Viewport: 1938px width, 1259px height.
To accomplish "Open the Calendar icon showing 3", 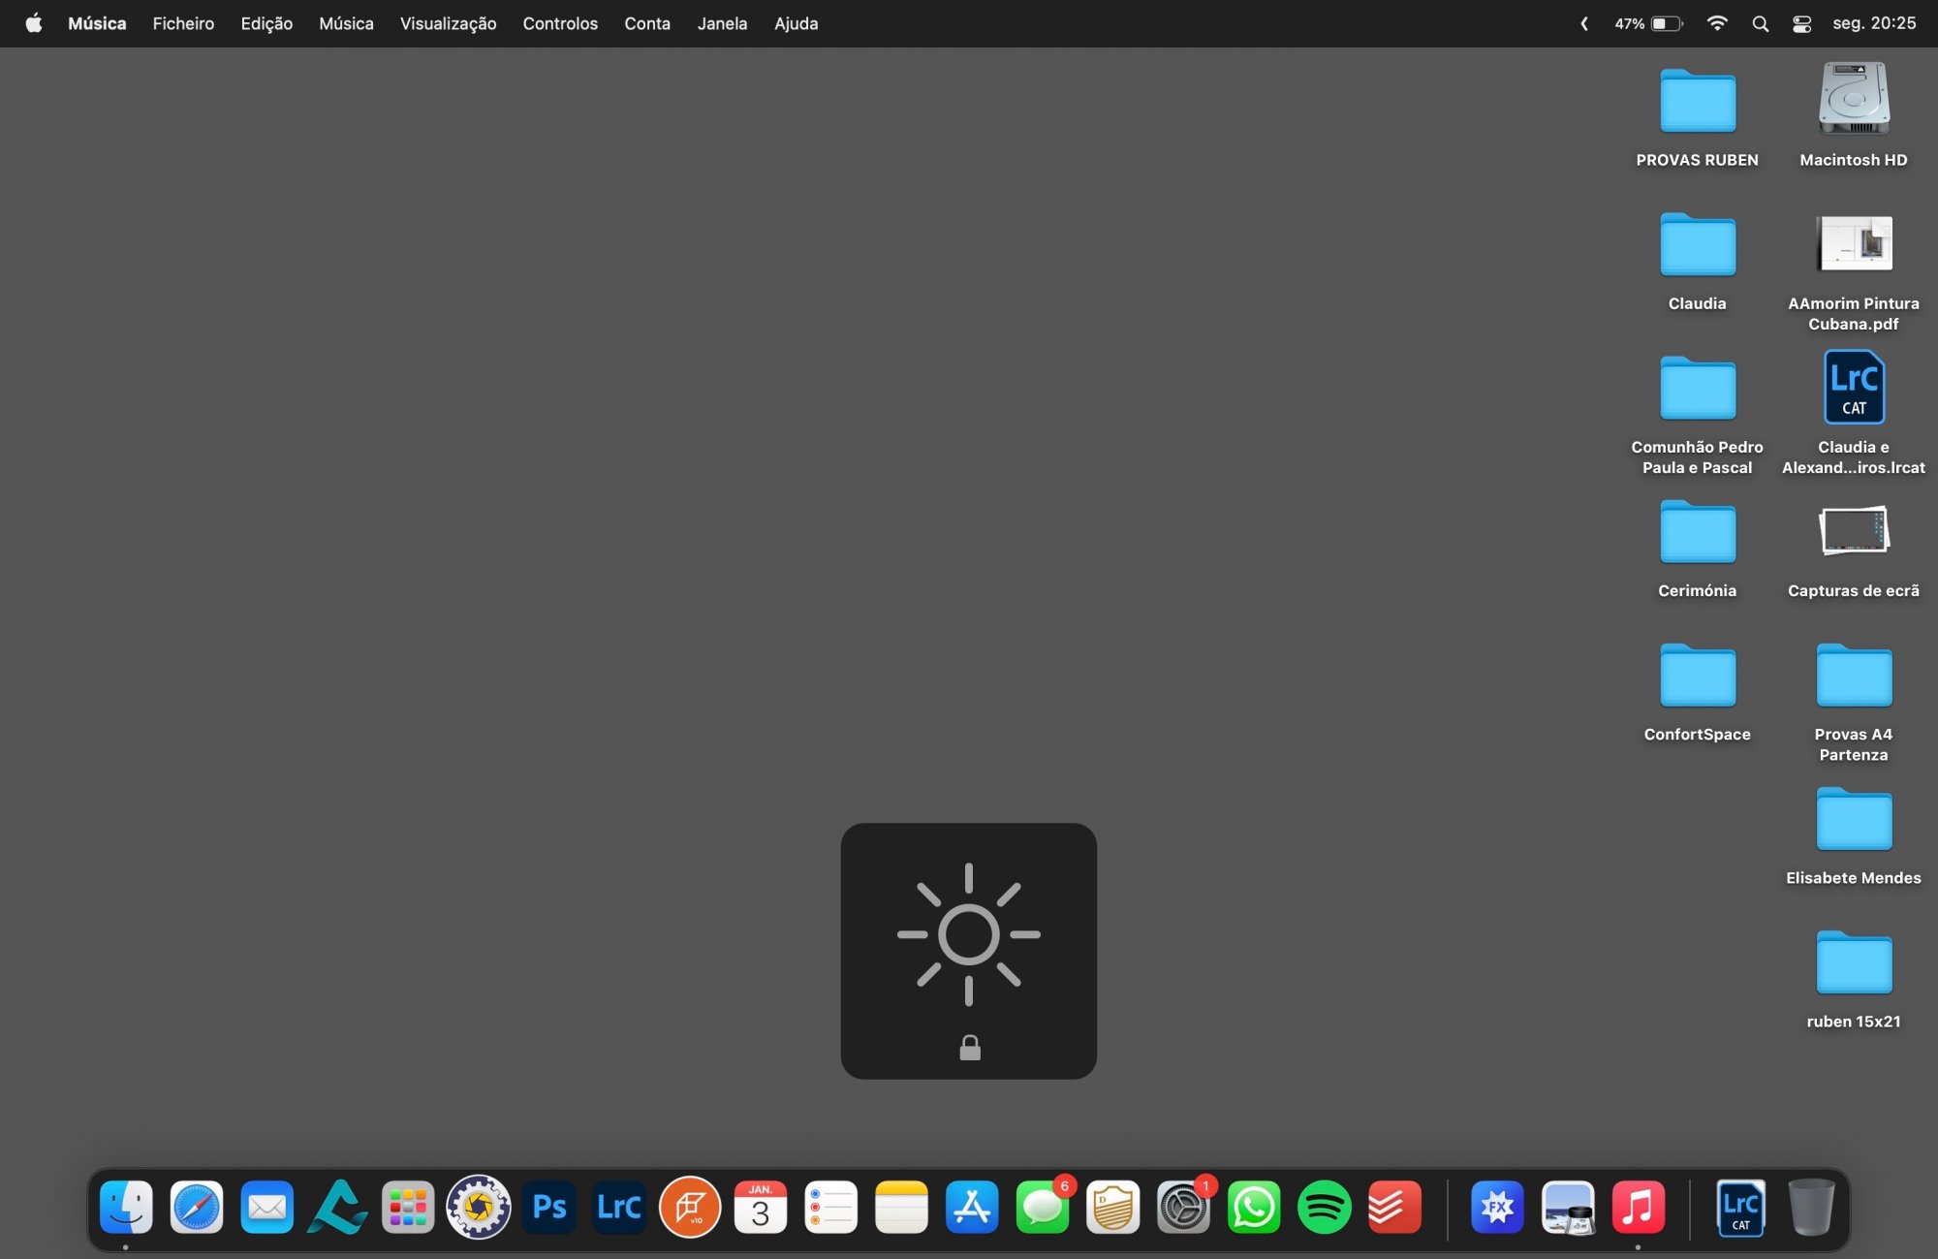I will [x=761, y=1207].
